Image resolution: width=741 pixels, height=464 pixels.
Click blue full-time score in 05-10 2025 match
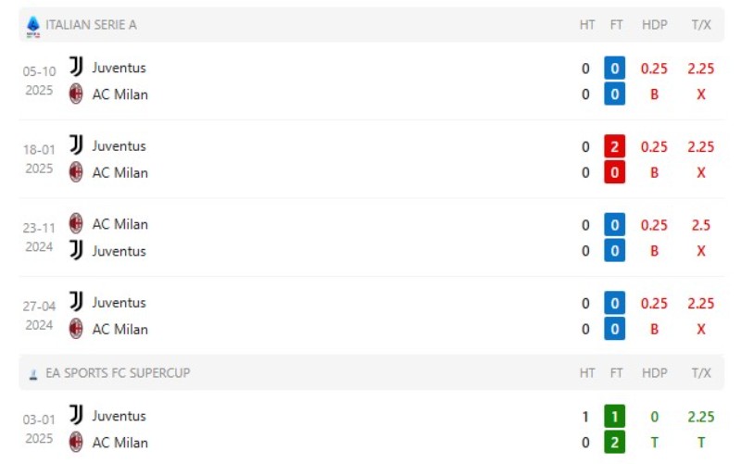616,68
